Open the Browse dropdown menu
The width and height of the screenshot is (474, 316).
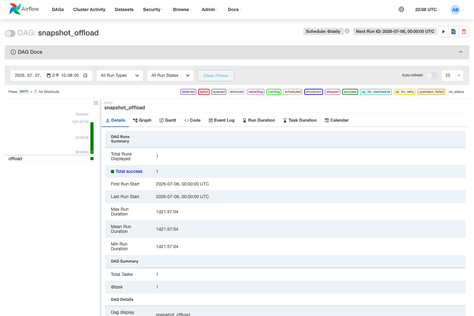pyautogui.click(x=182, y=9)
